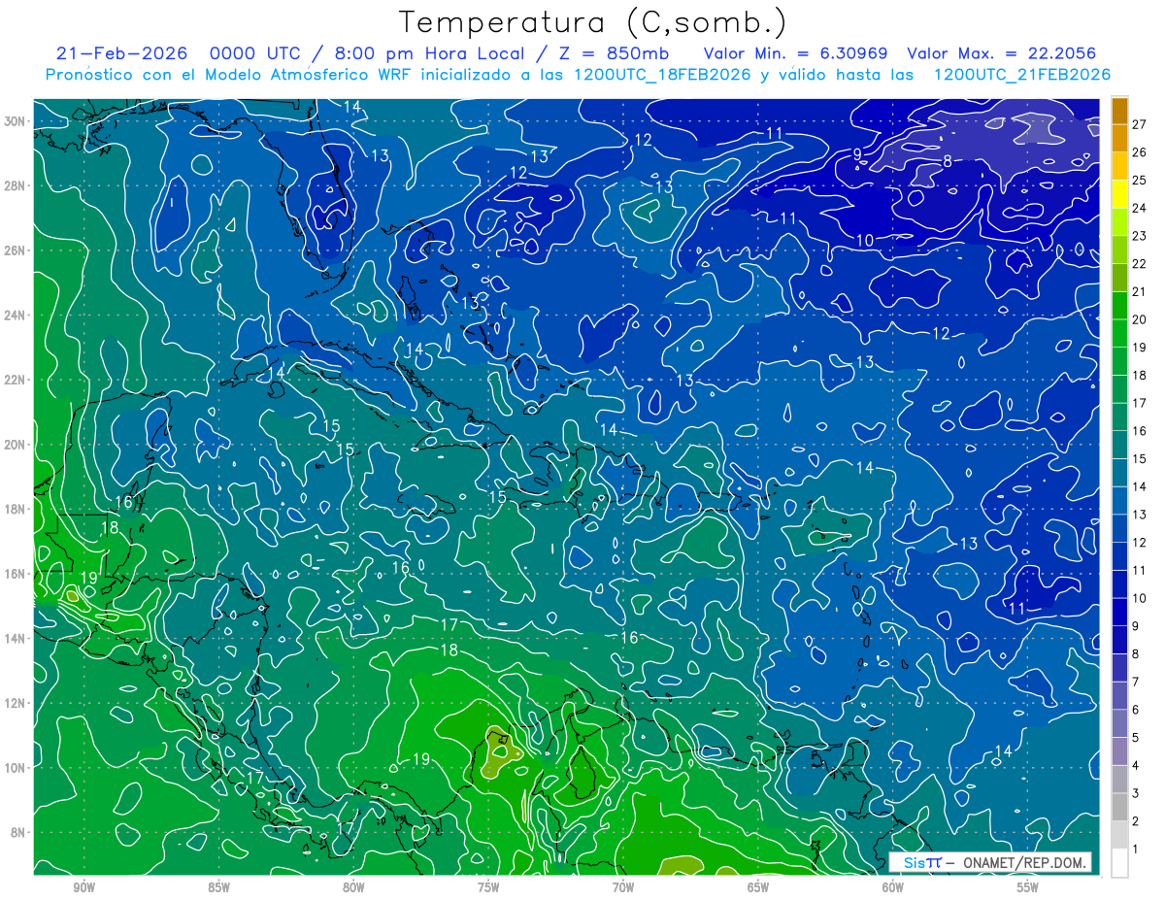
Task: Click the "60W" longitude axis label
Action: [893, 888]
